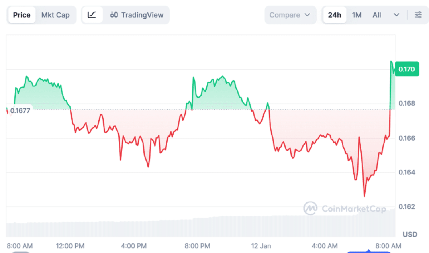The image size is (429, 253).
Task: Click the USD axis label
Action: click(x=409, y=234)
